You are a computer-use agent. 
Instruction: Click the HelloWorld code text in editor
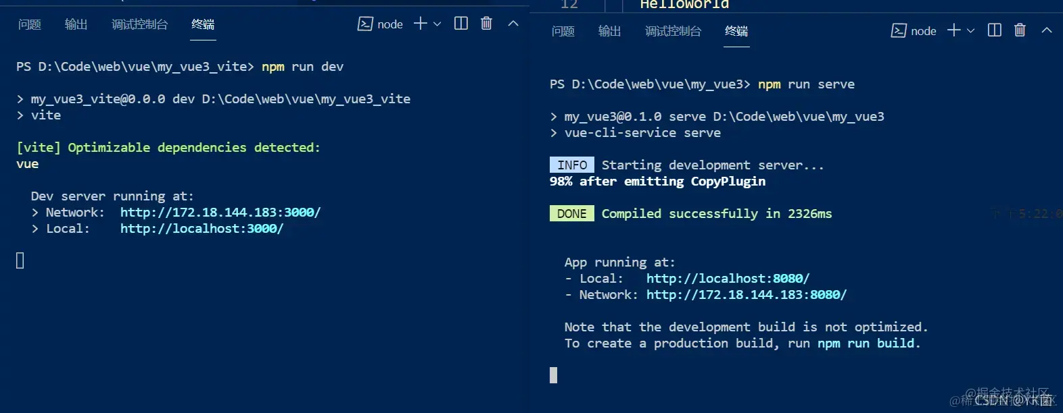(x=684, y=5)
